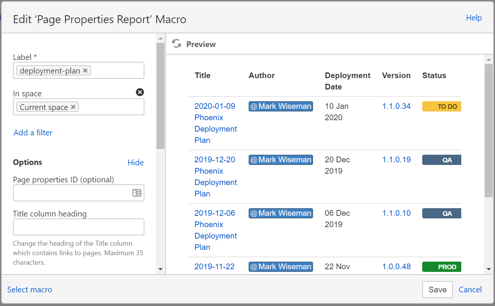Click Mark Wiseman mention in 2019-12-20 row
Viewport: 495px width, 306px height.
(x=281, y=160)
